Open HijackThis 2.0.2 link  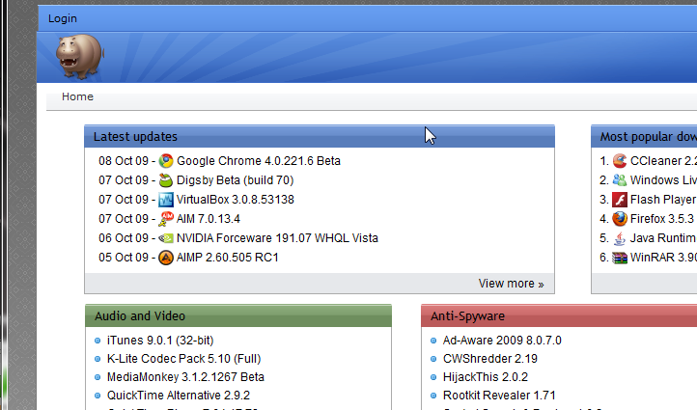pyautogui.click(x=486, y=377)
